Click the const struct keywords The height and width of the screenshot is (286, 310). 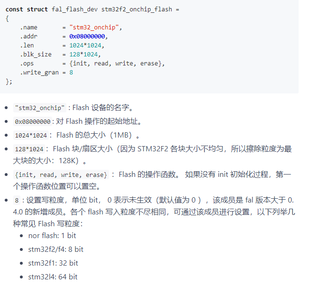[27, 9]
